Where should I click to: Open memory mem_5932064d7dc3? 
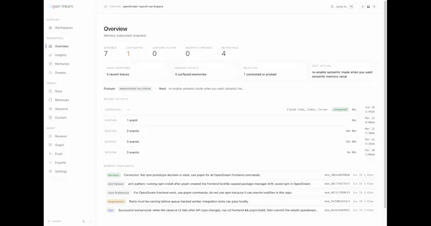coord(337,201)
